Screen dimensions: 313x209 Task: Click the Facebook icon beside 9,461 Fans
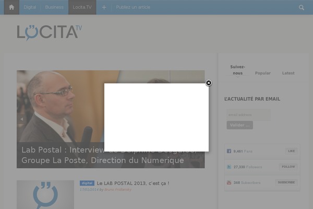coord(229,151)
